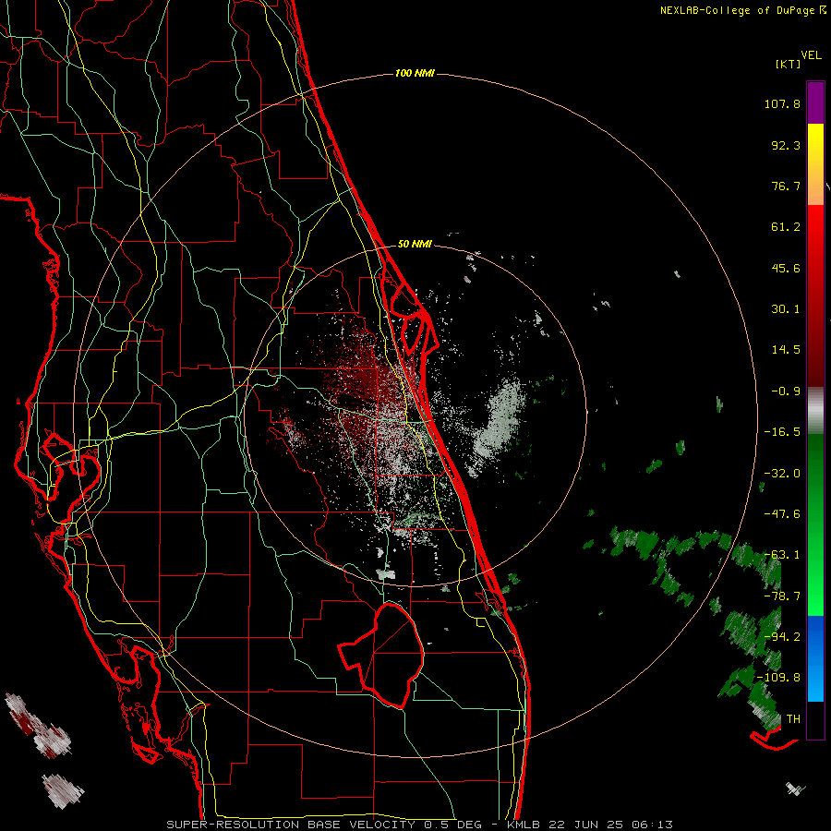
Task: Click the -0.9 value on velocity scale
Action: click(x=786, y=391)
